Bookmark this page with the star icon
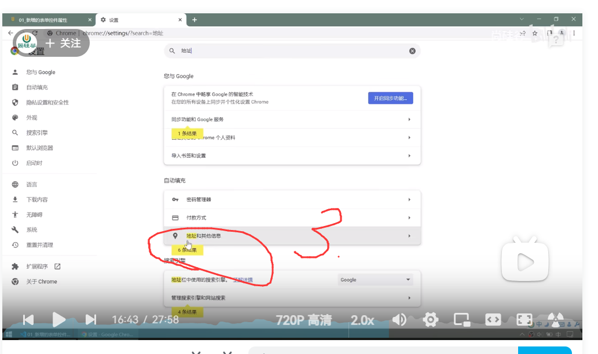Screen dimensions: 598x354 [535, 33]
